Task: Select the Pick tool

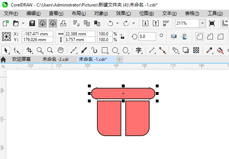Action: pyautogui.click(x=6, y=50)
